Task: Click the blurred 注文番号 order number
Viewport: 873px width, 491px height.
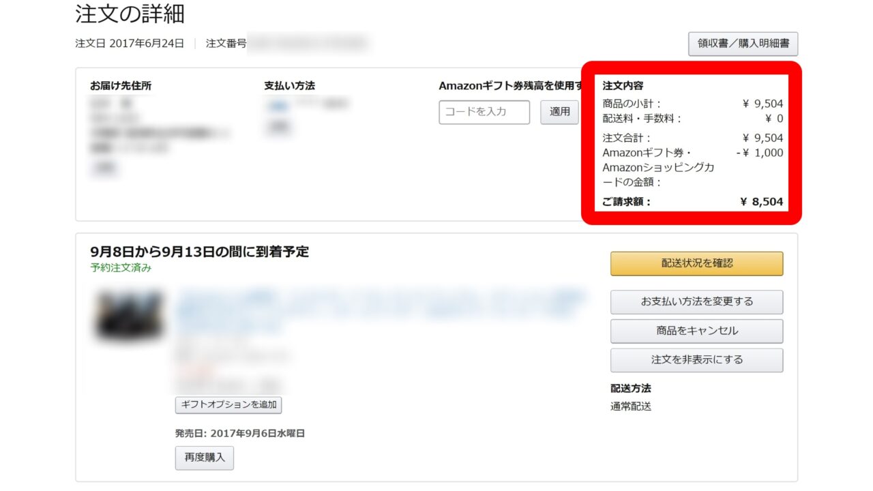Action: click(308, 44)
